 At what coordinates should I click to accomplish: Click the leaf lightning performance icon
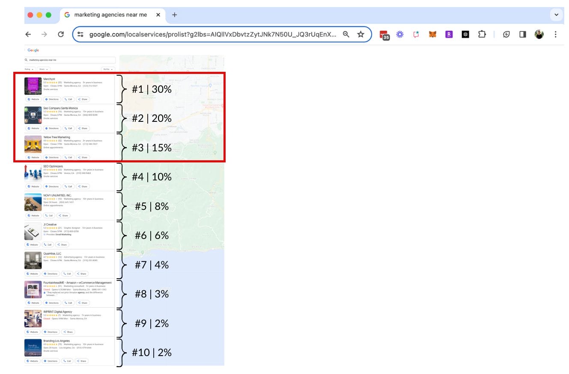506,35
